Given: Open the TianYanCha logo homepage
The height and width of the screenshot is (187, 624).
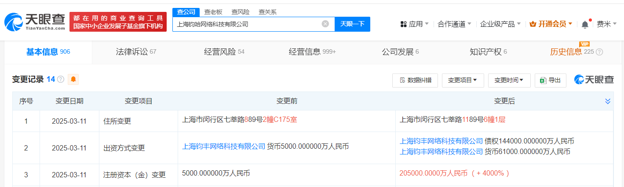Looking at the screenshot, I should pyautogui.click(x=35, y=22).
